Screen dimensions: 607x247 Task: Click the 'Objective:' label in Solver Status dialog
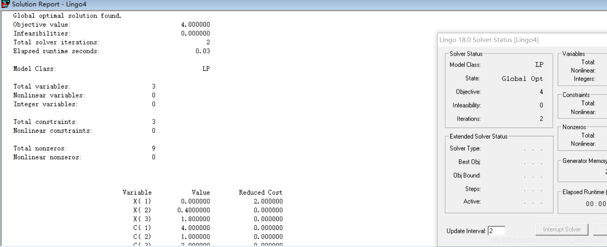click(468, 92)
